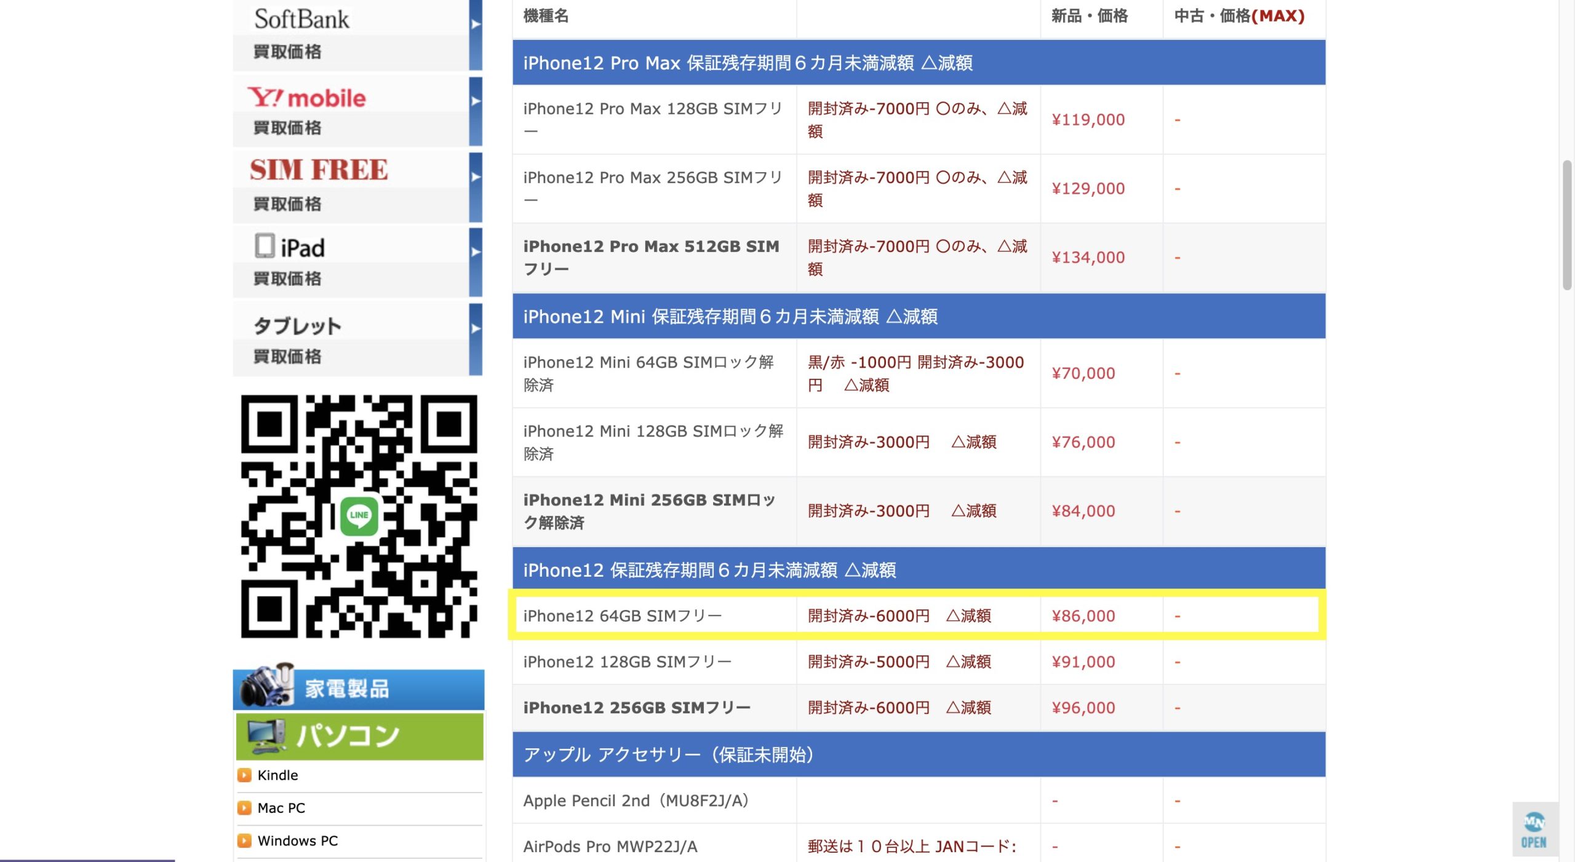Select iPhone12 Pro Max 128GB SIMフリー row
This screenshot has width=1575, height=862.
(x=919, y=120)
